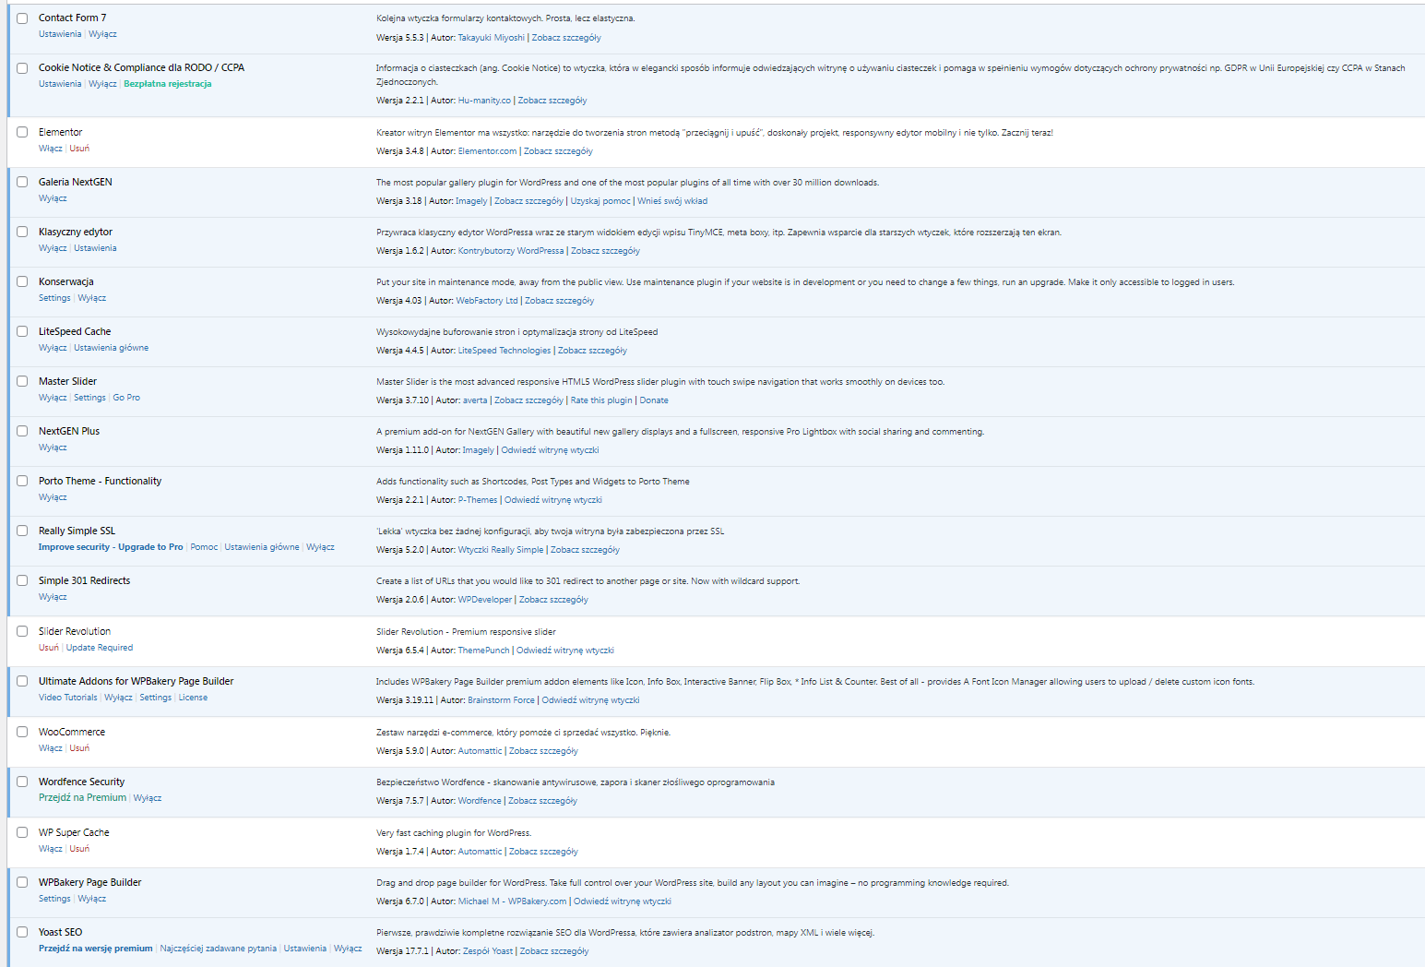Click Go Pro under Master Slider
Image resolution: width=1425 pixels, height=967 pixels.
[x=126, y=398]
